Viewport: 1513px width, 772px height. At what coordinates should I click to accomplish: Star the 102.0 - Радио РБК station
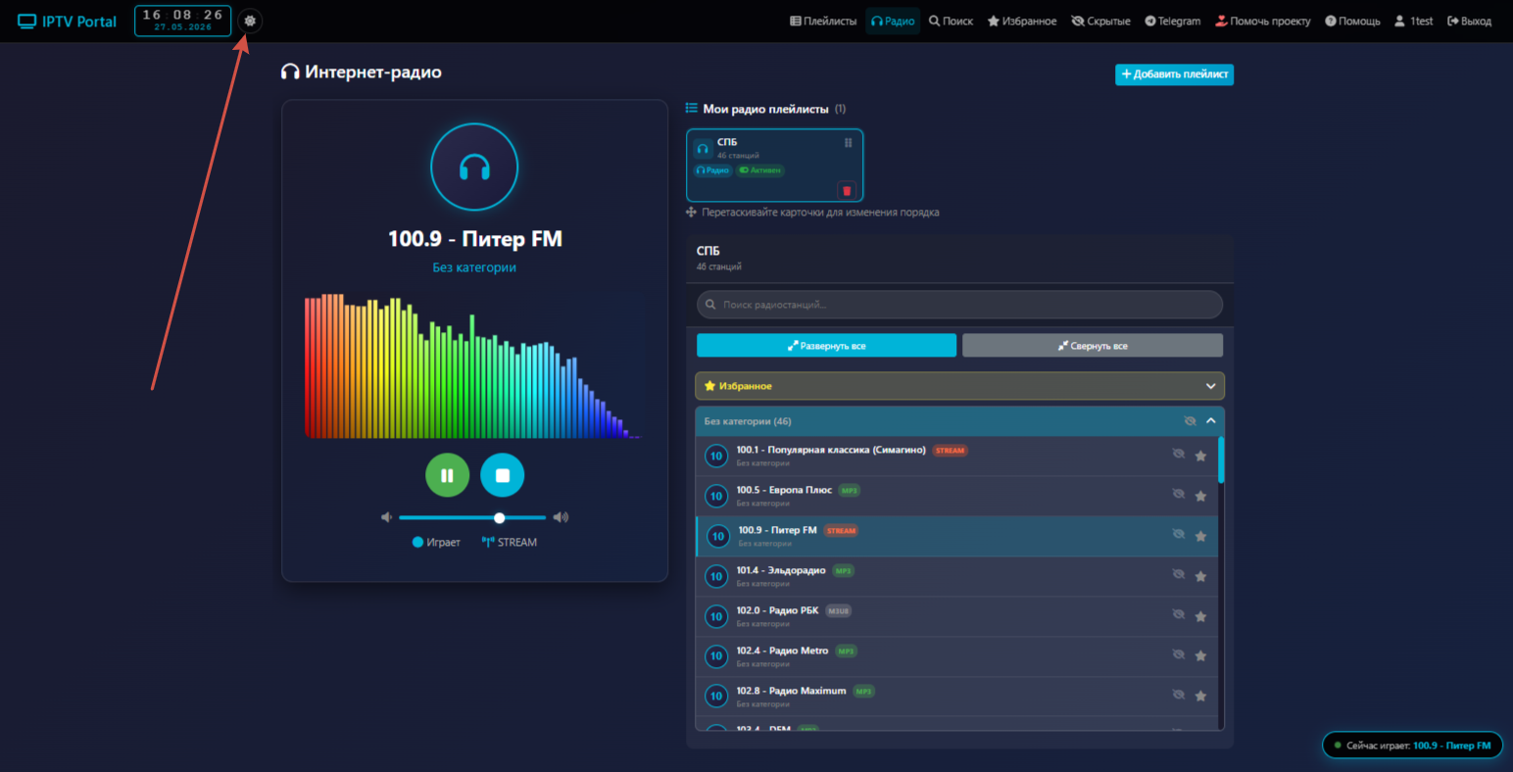coord(1200,616)
